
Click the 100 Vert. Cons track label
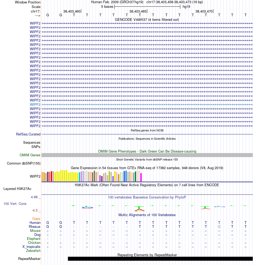pyautogui.click(x=15, y=204)
